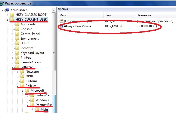The image size is (176, 113).
Task: Expand the Control Panel key
Action: pyautogui.click(x=12, y=34)
